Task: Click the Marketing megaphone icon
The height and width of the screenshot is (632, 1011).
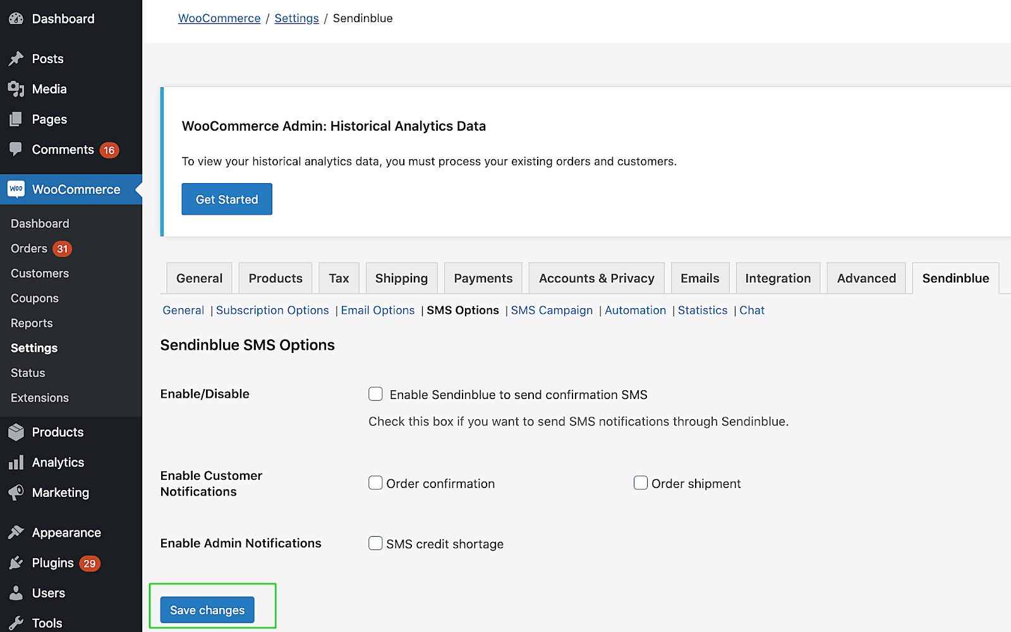Action: point(16,492)
